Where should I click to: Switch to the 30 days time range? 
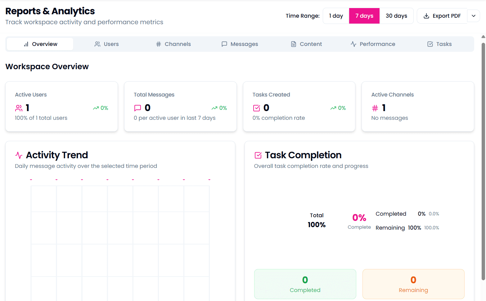(x=396, y=16)
